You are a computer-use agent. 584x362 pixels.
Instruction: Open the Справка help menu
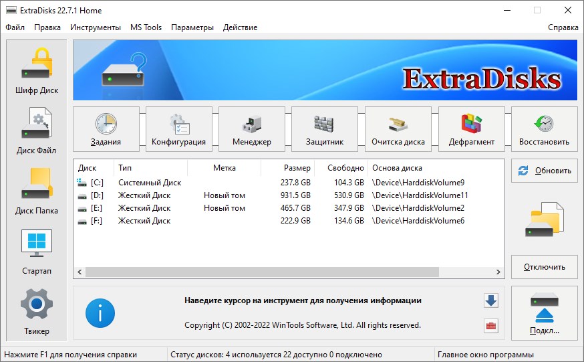tap(563, 27)
